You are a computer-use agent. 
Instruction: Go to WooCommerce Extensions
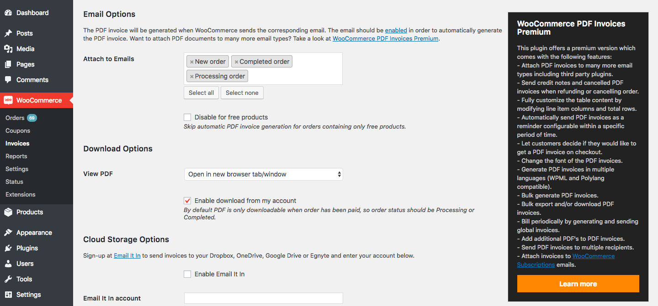[21, 194]
